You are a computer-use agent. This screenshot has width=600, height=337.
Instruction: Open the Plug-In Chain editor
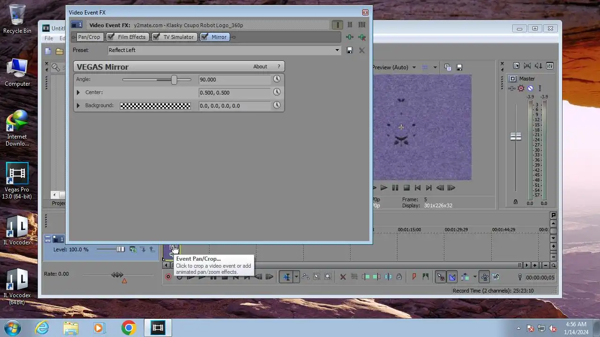click(x=349, y=37)
